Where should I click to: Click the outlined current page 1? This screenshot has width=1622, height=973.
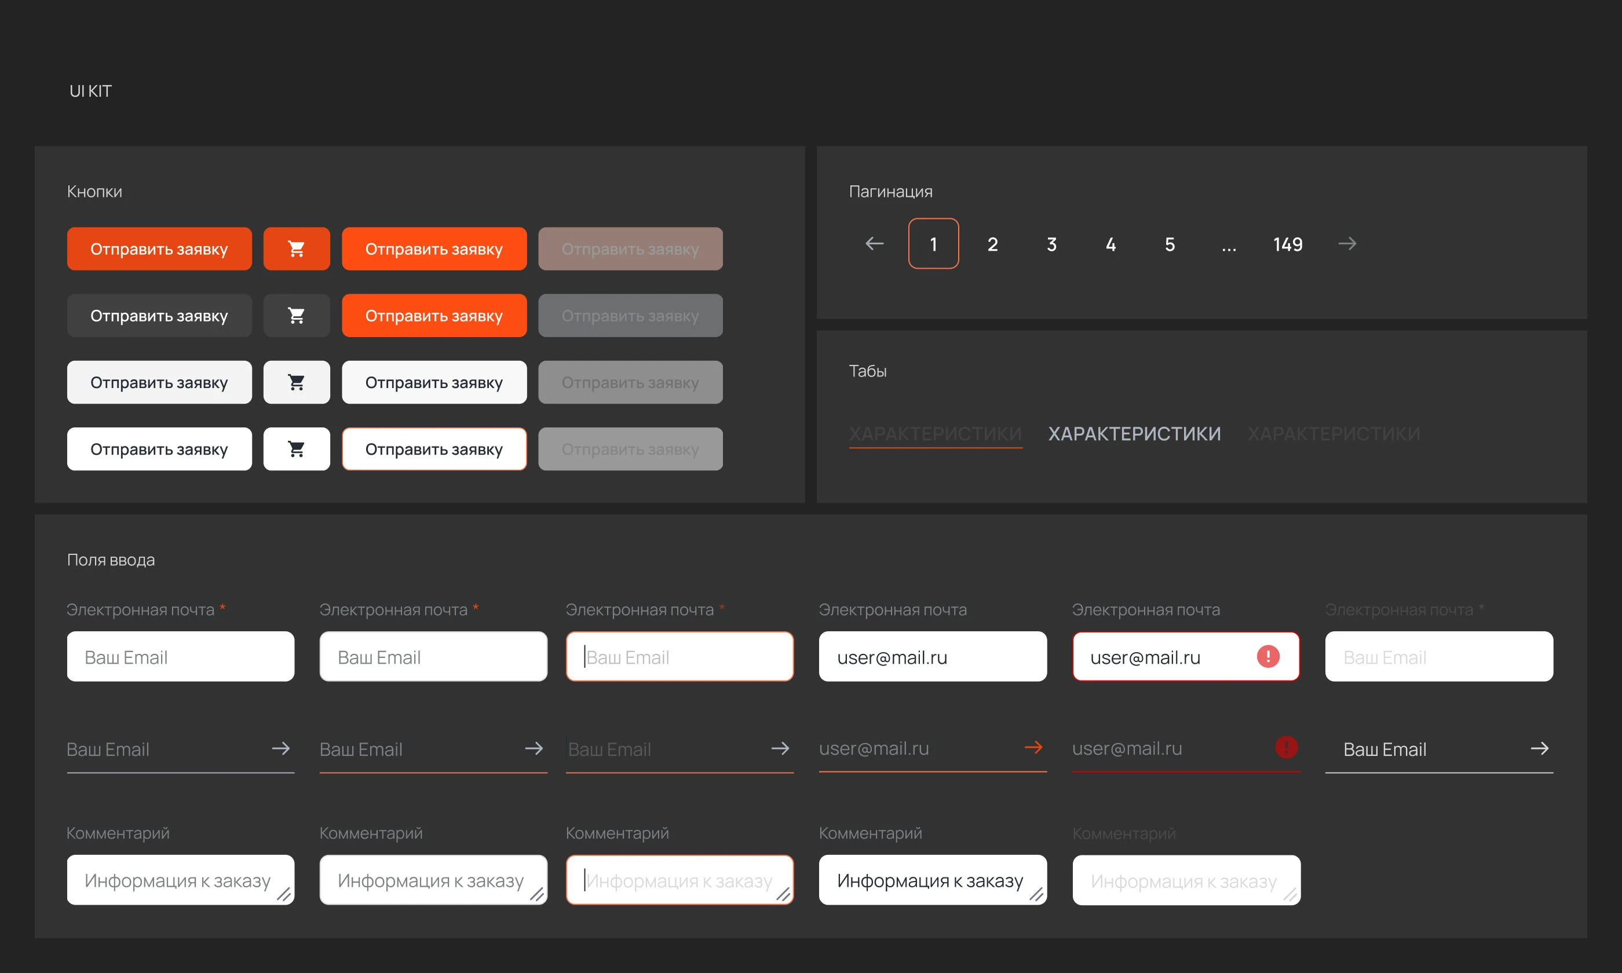click(x=933, y=244)
